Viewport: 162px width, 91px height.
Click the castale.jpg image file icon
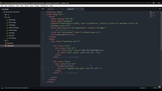7,25
